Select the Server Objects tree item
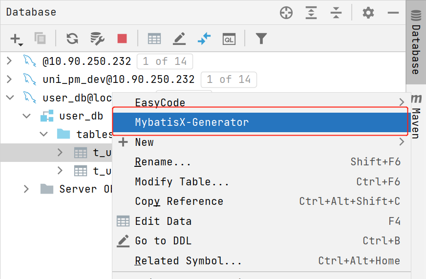This screenshot has width=426, height=279. [85, 189]
